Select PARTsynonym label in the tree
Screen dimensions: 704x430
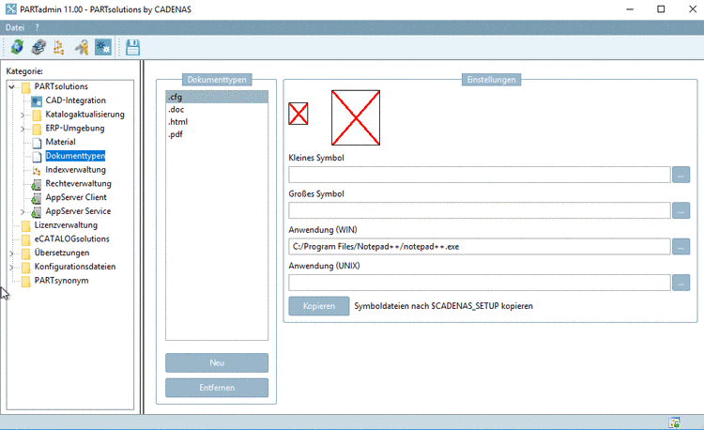pyautogui.click(x=61, y=281)
